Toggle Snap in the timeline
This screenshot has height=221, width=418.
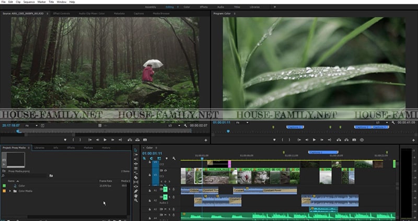(152, 158)
